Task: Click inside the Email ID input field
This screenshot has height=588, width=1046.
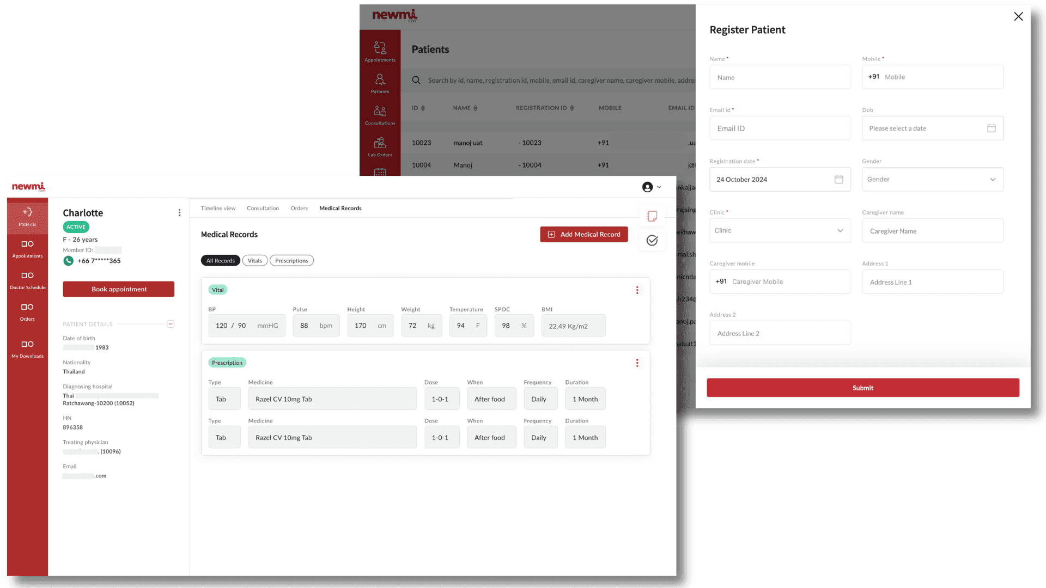Action: point(780,128)
